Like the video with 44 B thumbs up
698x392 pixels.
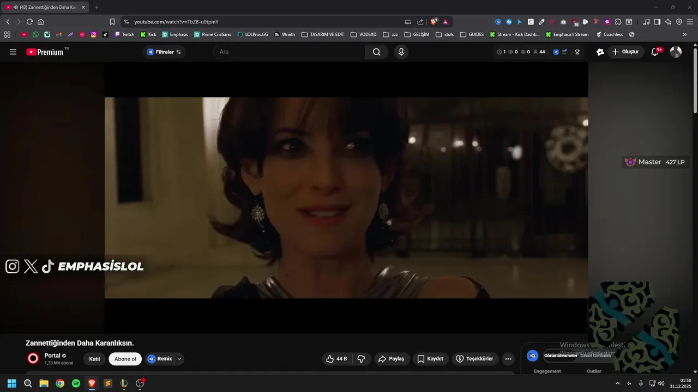(336, 359)
